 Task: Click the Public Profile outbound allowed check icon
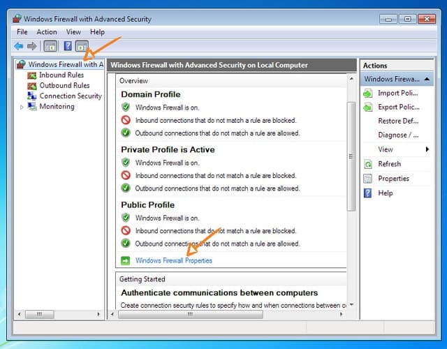pyautogui.click(x=126, y=244)
